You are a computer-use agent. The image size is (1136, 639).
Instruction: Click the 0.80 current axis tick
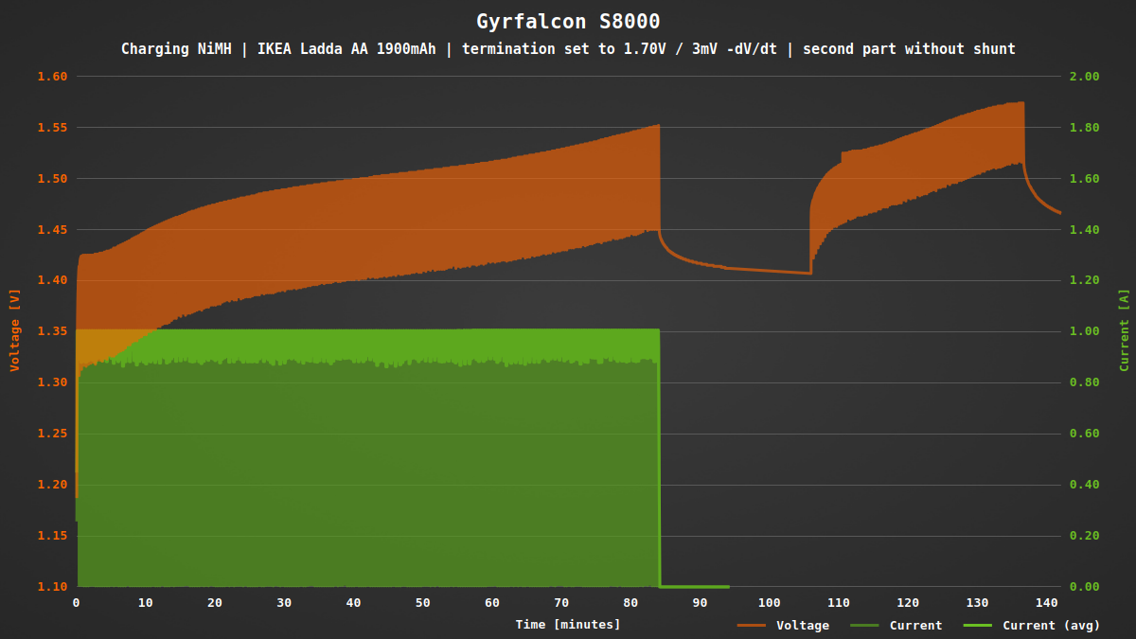tap(1084, 382)
